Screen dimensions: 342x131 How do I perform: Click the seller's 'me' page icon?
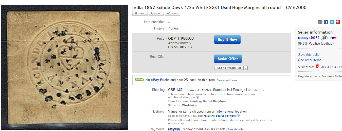point(333,38)
